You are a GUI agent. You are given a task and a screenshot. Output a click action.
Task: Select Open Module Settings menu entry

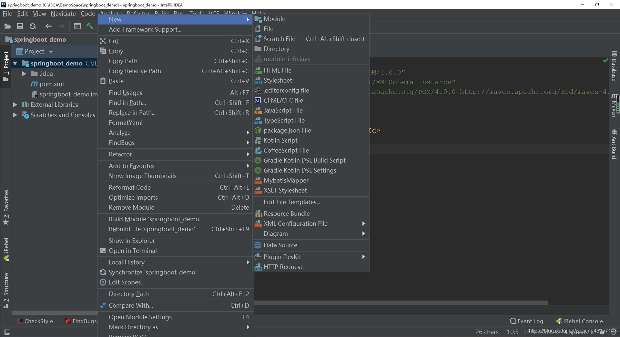point(175,317)
